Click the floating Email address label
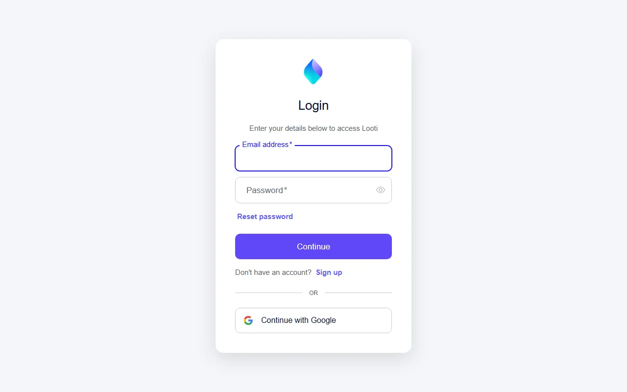Screen dimensions: 627x392 tap(267, 145)
